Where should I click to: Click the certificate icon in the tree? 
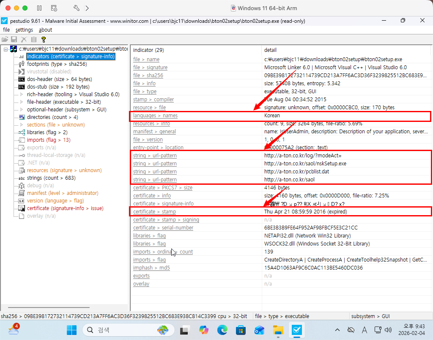click(22, 208)
